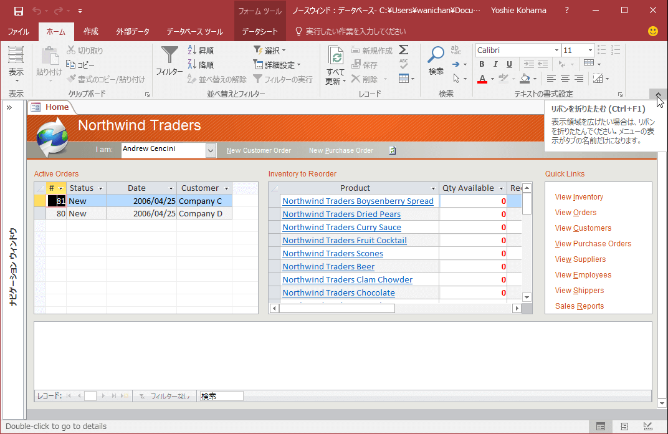The height and width of the screenshot is (434, 668).
Task: Sort descending with the 降順 button
Action: (201, 64)
